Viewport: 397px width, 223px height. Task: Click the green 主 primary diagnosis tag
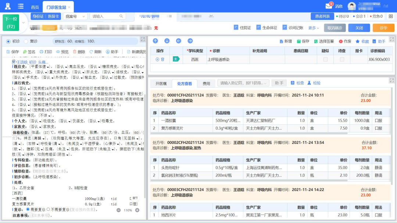click(176, 59)
